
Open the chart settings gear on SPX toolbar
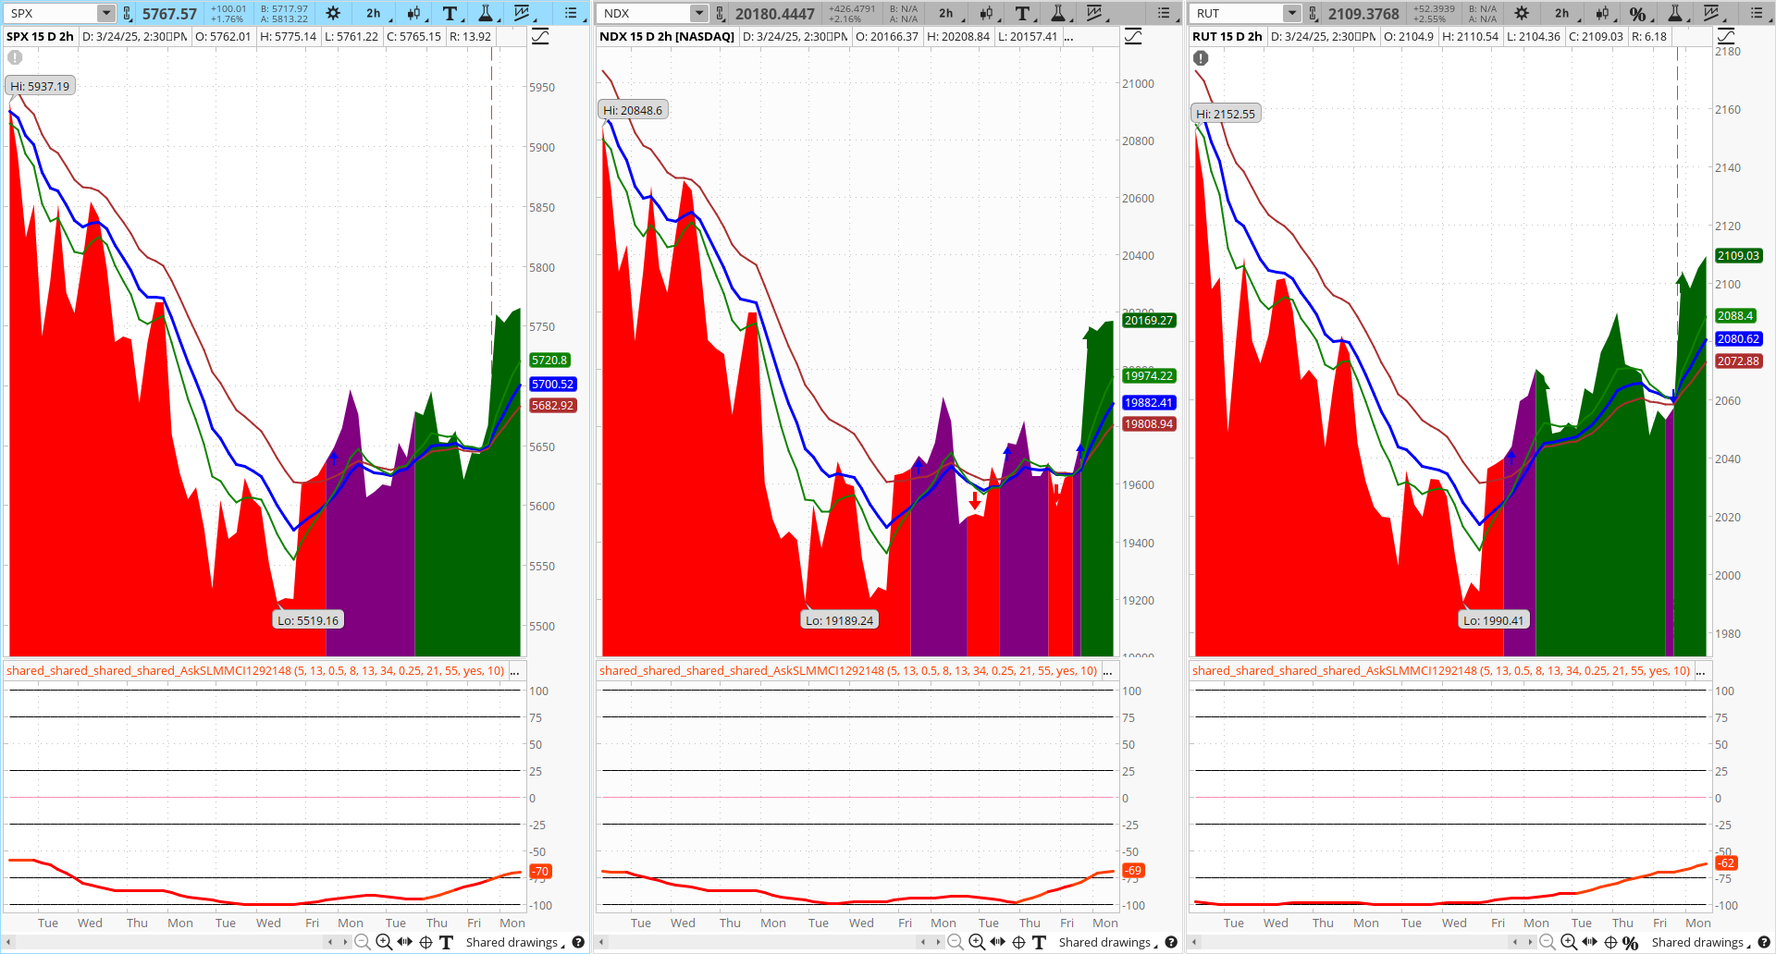coord(333,14)
